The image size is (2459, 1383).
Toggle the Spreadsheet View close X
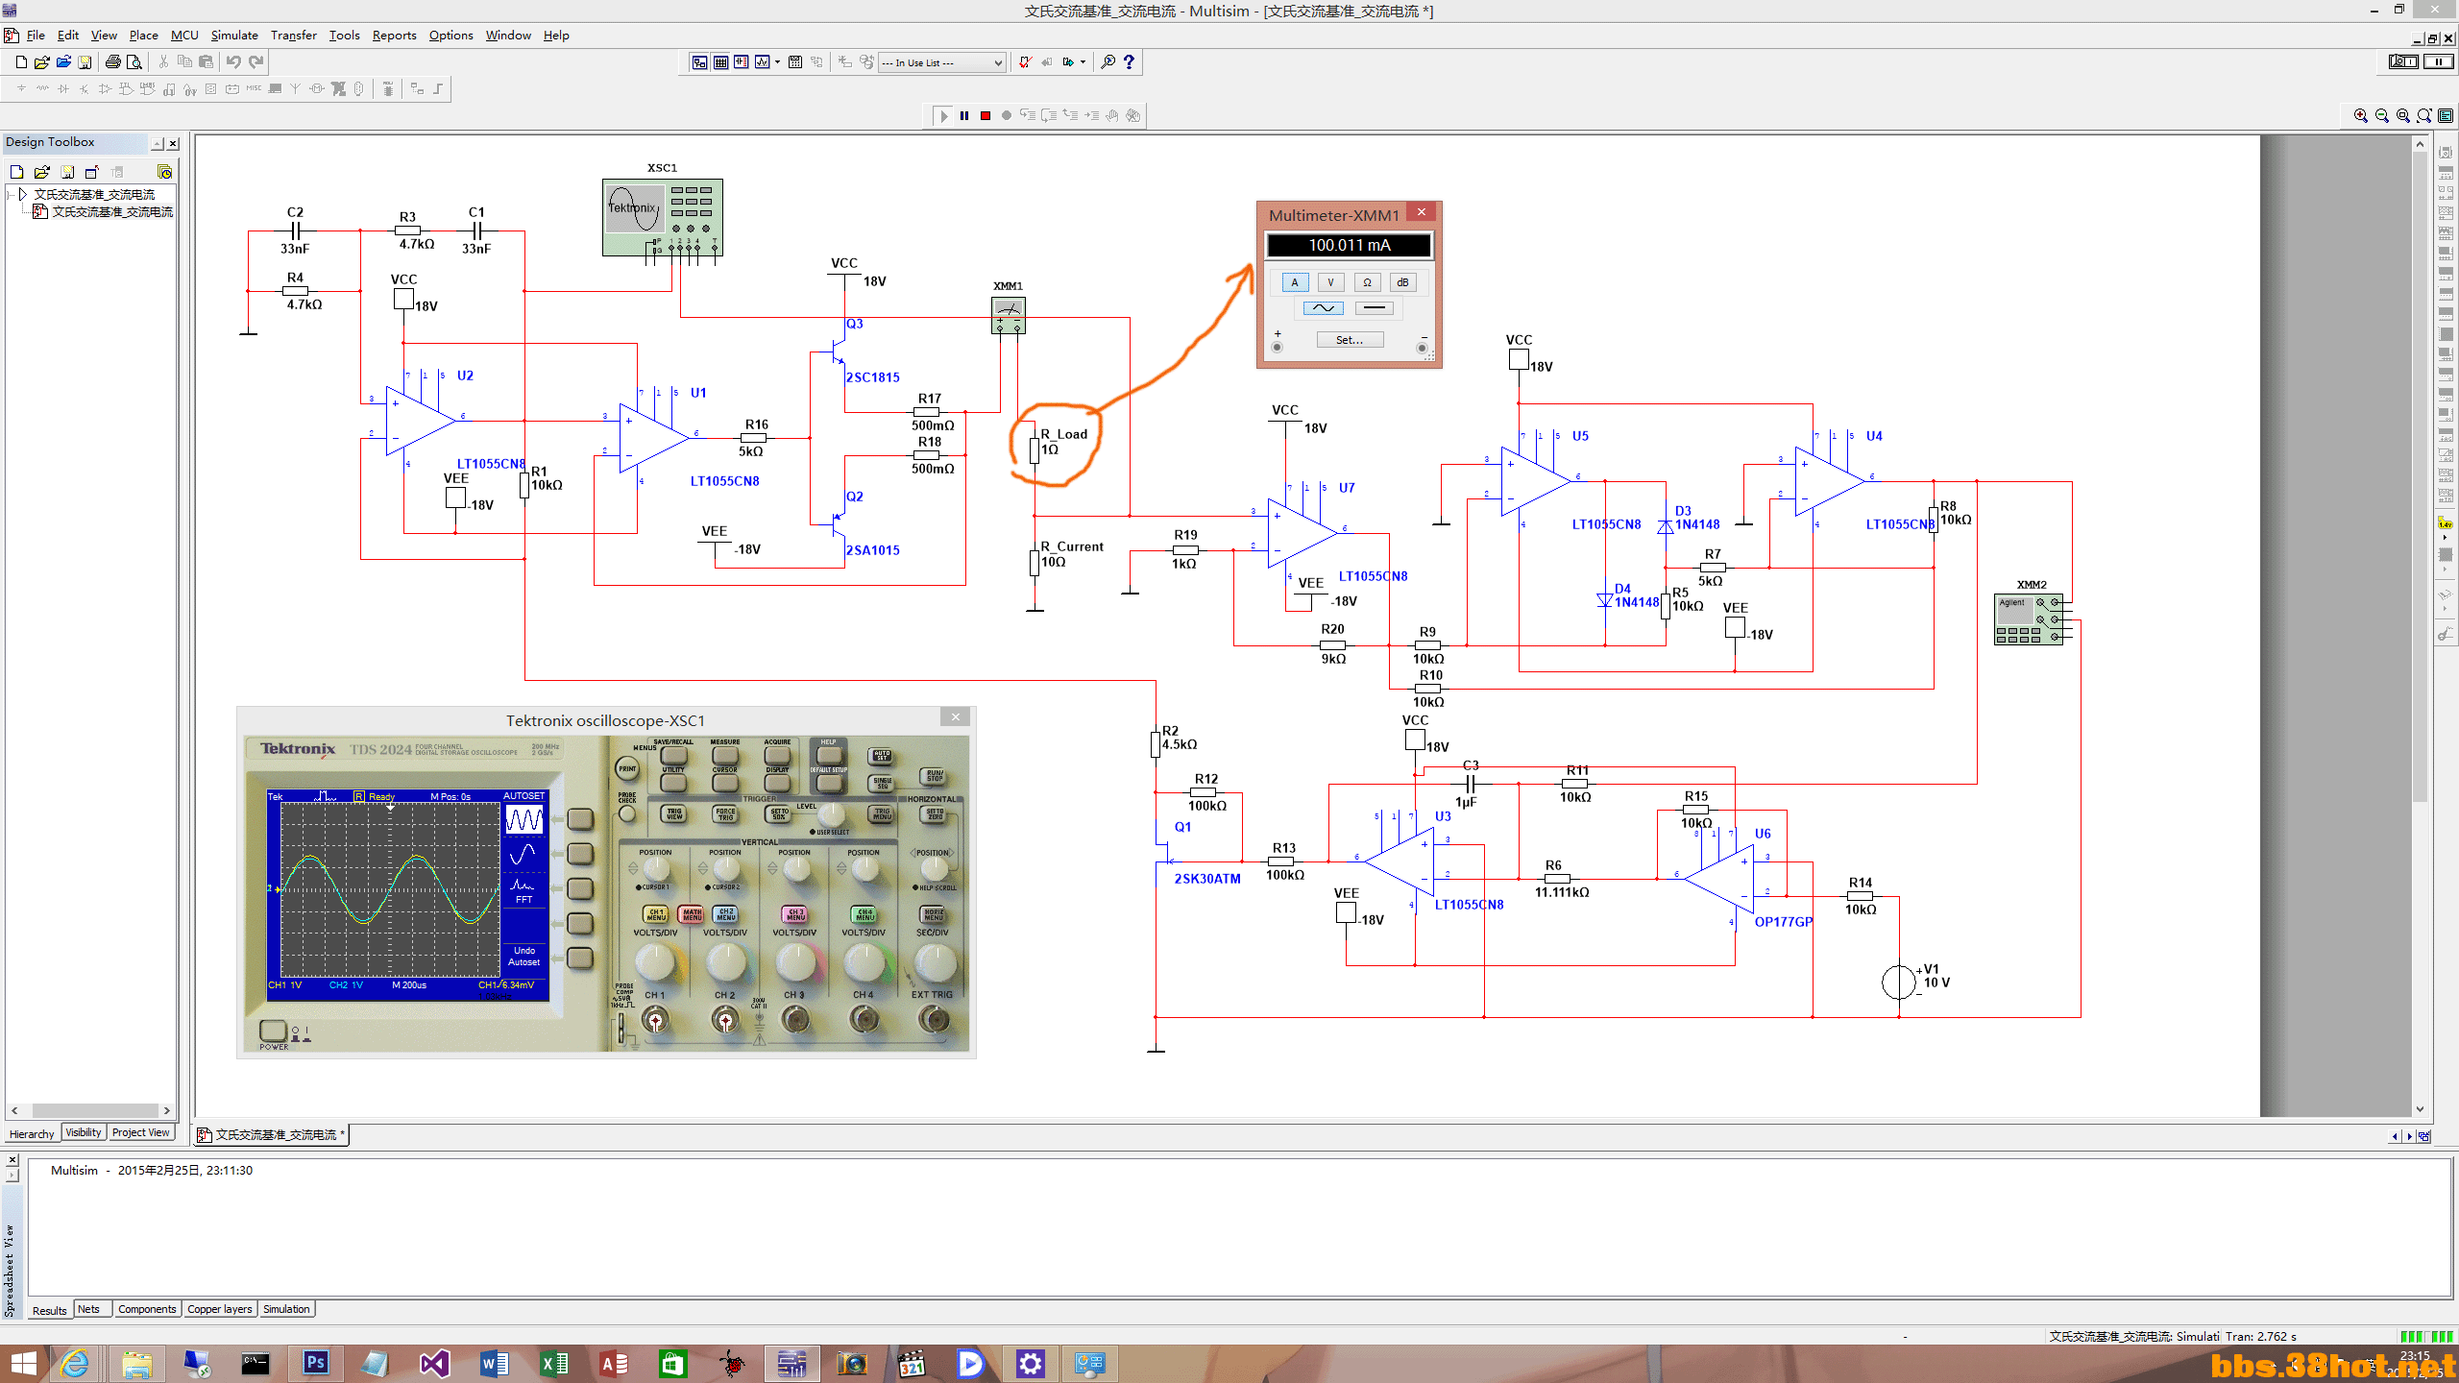point(12,1160)
